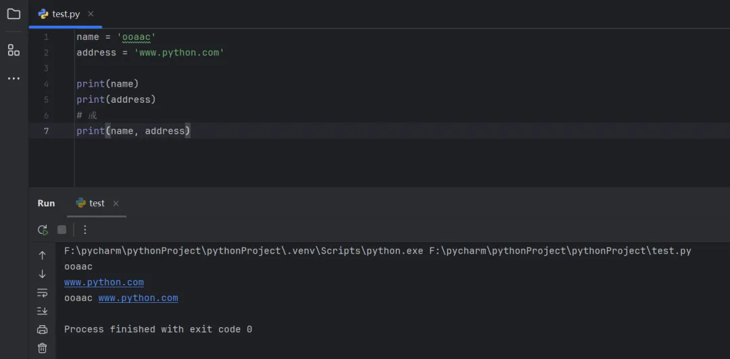The height and width of the screenshot is (359, 730).
Task: Open www.python.com link after ooaac output
Action: click(139, 298)
